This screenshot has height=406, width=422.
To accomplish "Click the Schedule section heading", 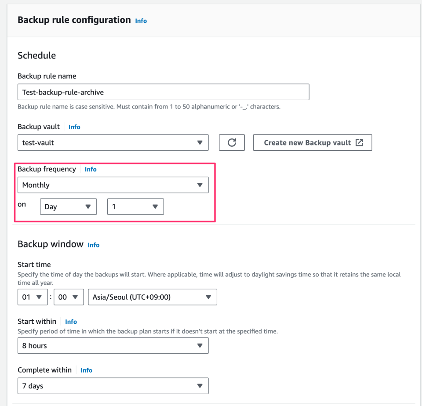I will click(x=36, y=55).
